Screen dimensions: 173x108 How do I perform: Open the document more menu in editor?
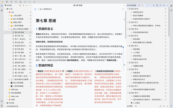pyautogui.click(x=123, y=9)
